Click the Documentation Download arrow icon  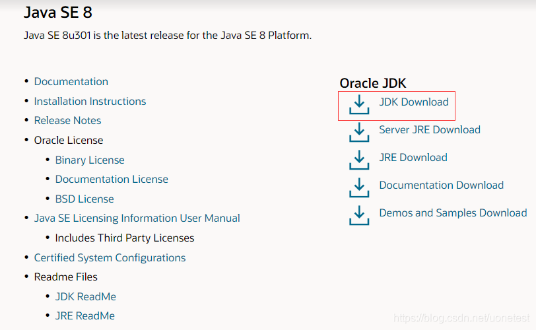point(359,187)
